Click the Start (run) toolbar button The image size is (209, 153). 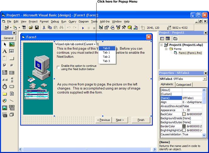click(83, 28)
